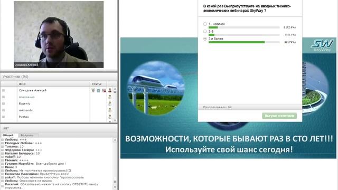The image size is (338, 190).
Task: Click the small square marker beside Суходоев Алексей
Action: tap(4, 90)
